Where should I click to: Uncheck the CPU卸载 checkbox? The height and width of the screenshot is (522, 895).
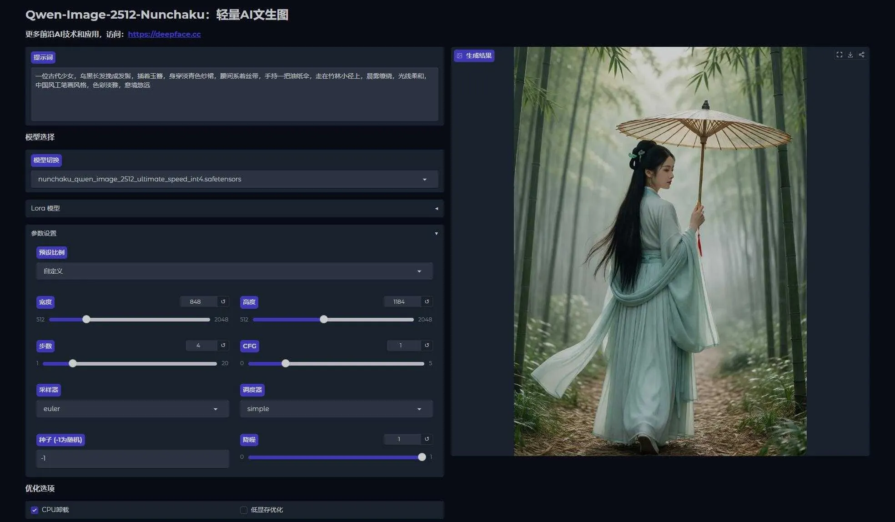coord(35,509)
